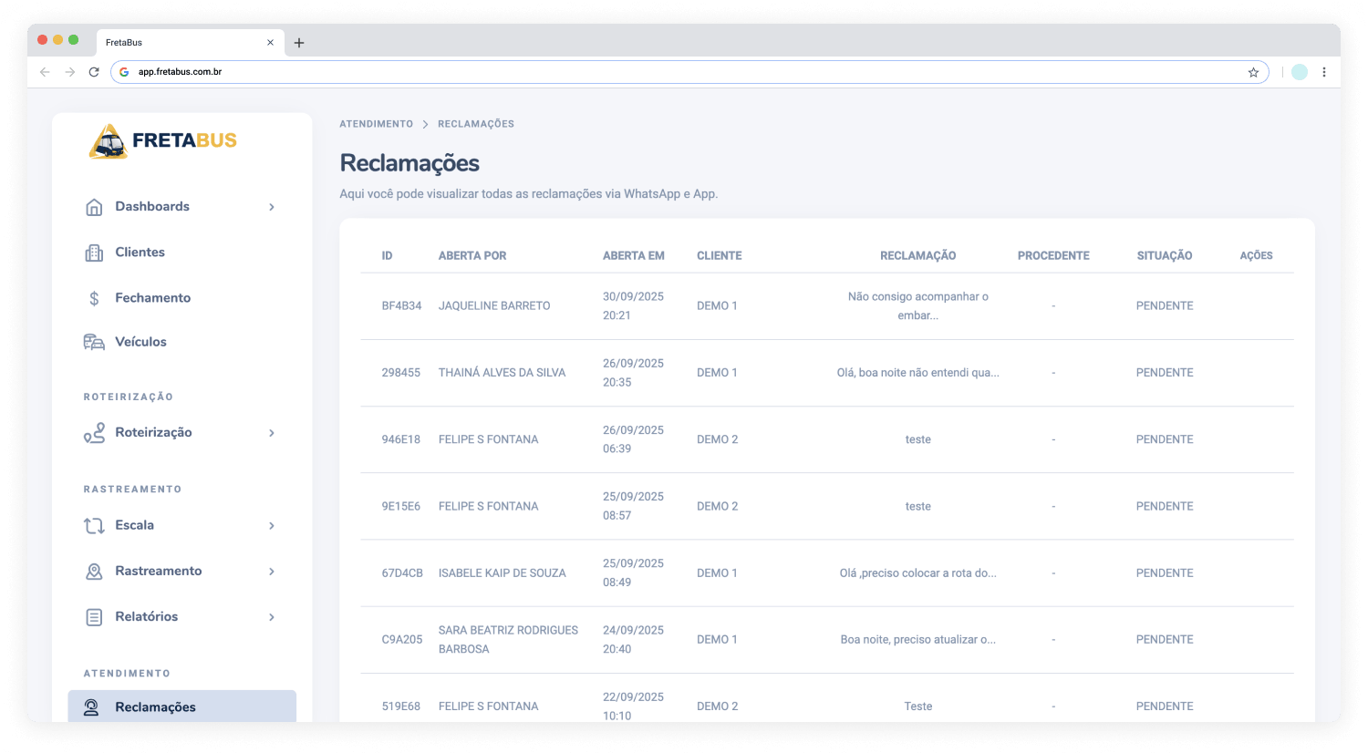Open Escala using its arrows icon
The image size is (1368, 753).
(x=94, y=525)
